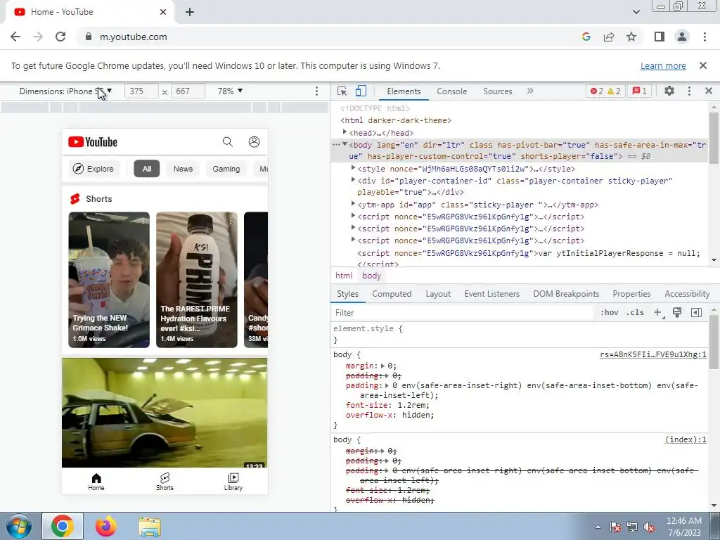Viewport: 720px width, 540px height.
Task: Open Chrome three-dot main menu
Action: [x=705, y=37]
